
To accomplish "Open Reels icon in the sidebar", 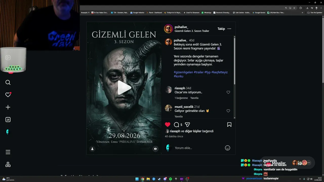I will coord(8,58).
